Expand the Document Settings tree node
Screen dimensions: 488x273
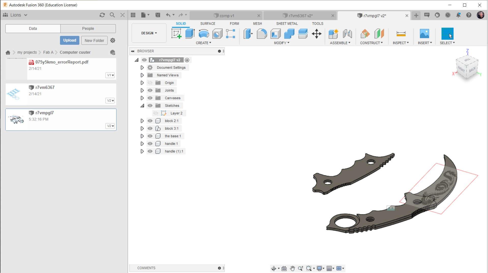coord(142,67)
